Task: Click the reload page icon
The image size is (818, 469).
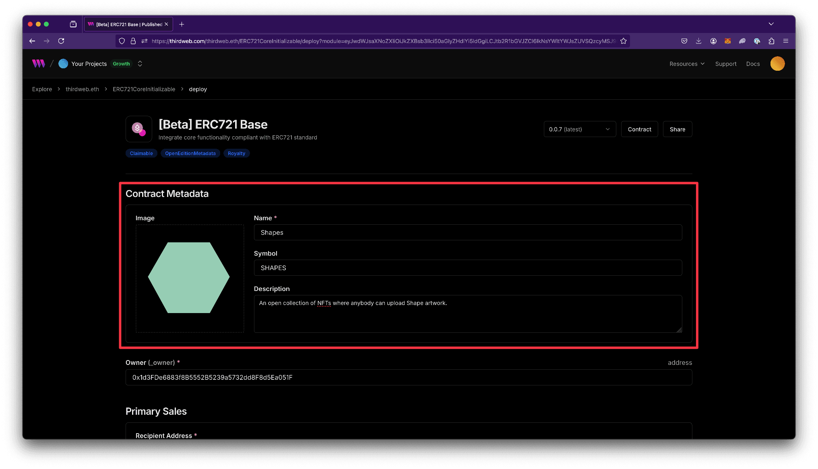Action: (61, 41)
